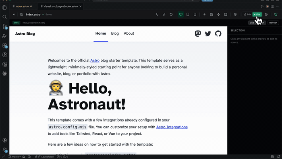Click the astro.config.mjs code text
The image size is (282, 159).
pyautogui.click(x=67, y=127)
